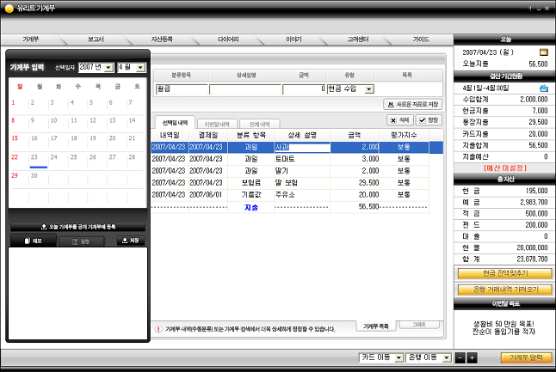Click inside the memo text area
Image resolution: width=556 pixels, height=372 pixels.
coord(78,294)
